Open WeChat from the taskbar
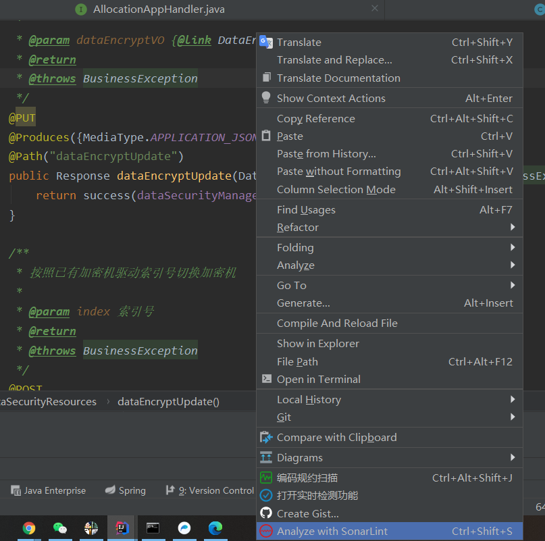This screenshot has height=541, width=545. click(x=60, y=528)
